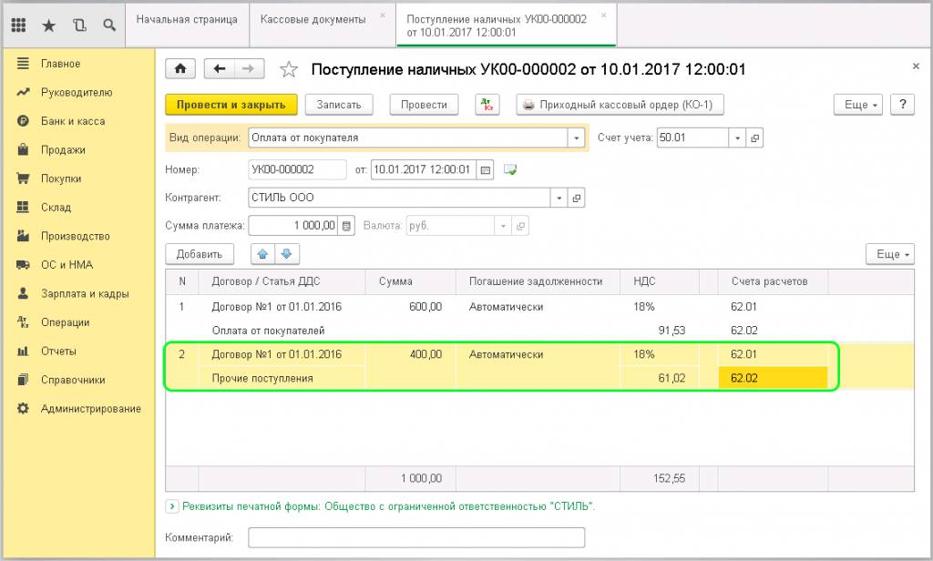The image size is (933, 561).
Task: Click Провести и закрыть button
Action: (231, 105)
